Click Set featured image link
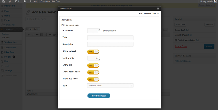The image size is (218, 110). (183, 61)
